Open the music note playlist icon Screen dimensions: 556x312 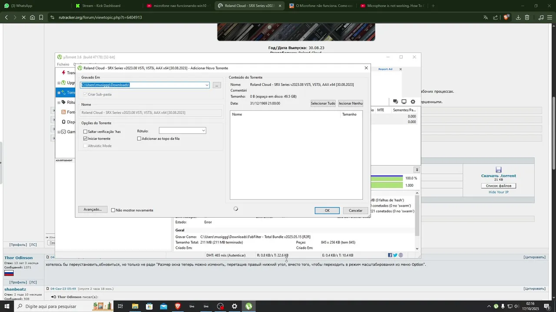541,17
